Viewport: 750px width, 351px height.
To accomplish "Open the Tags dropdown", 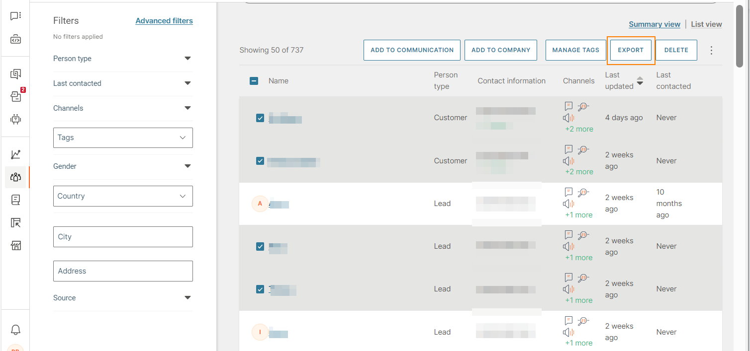I will pos(123,138).
